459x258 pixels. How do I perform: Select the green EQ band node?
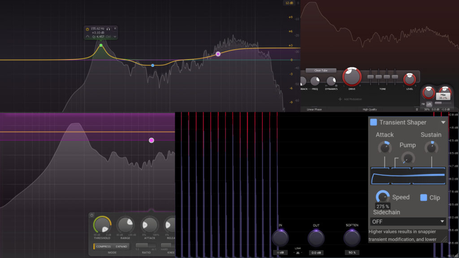pos(101,45)
